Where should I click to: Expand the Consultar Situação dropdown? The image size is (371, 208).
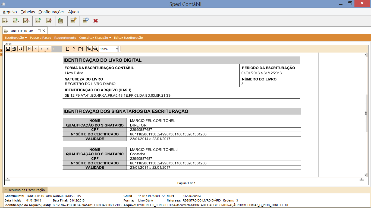[x=95, y=38]
